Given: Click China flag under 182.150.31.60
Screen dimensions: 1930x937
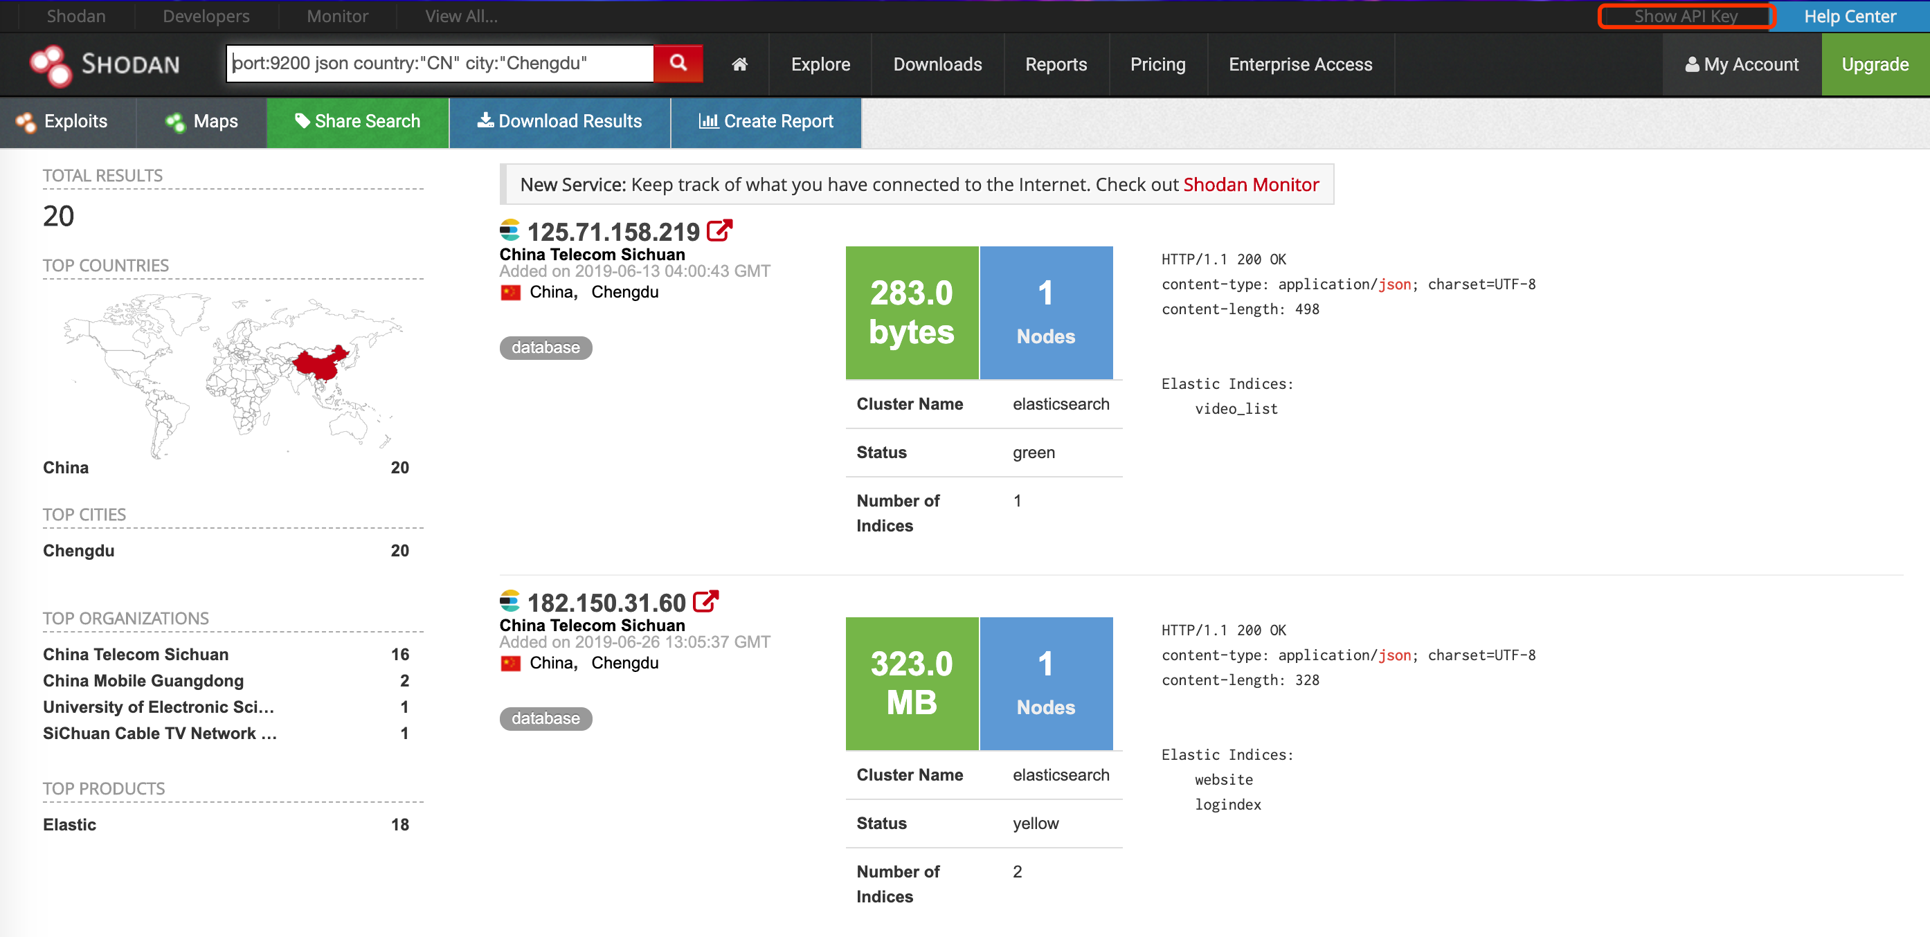Looking at the screenshot, I should point(510,663).
